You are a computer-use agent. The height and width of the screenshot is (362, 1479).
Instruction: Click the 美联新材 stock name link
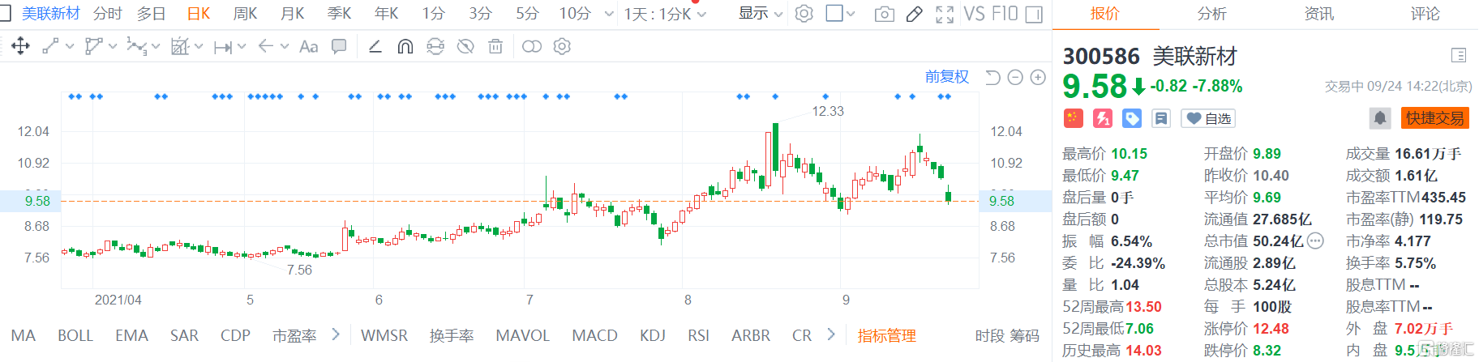(51, 14)
